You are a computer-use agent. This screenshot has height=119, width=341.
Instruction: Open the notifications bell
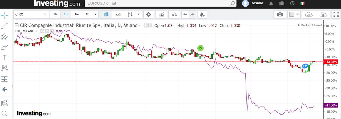click(x=271, y=3)
